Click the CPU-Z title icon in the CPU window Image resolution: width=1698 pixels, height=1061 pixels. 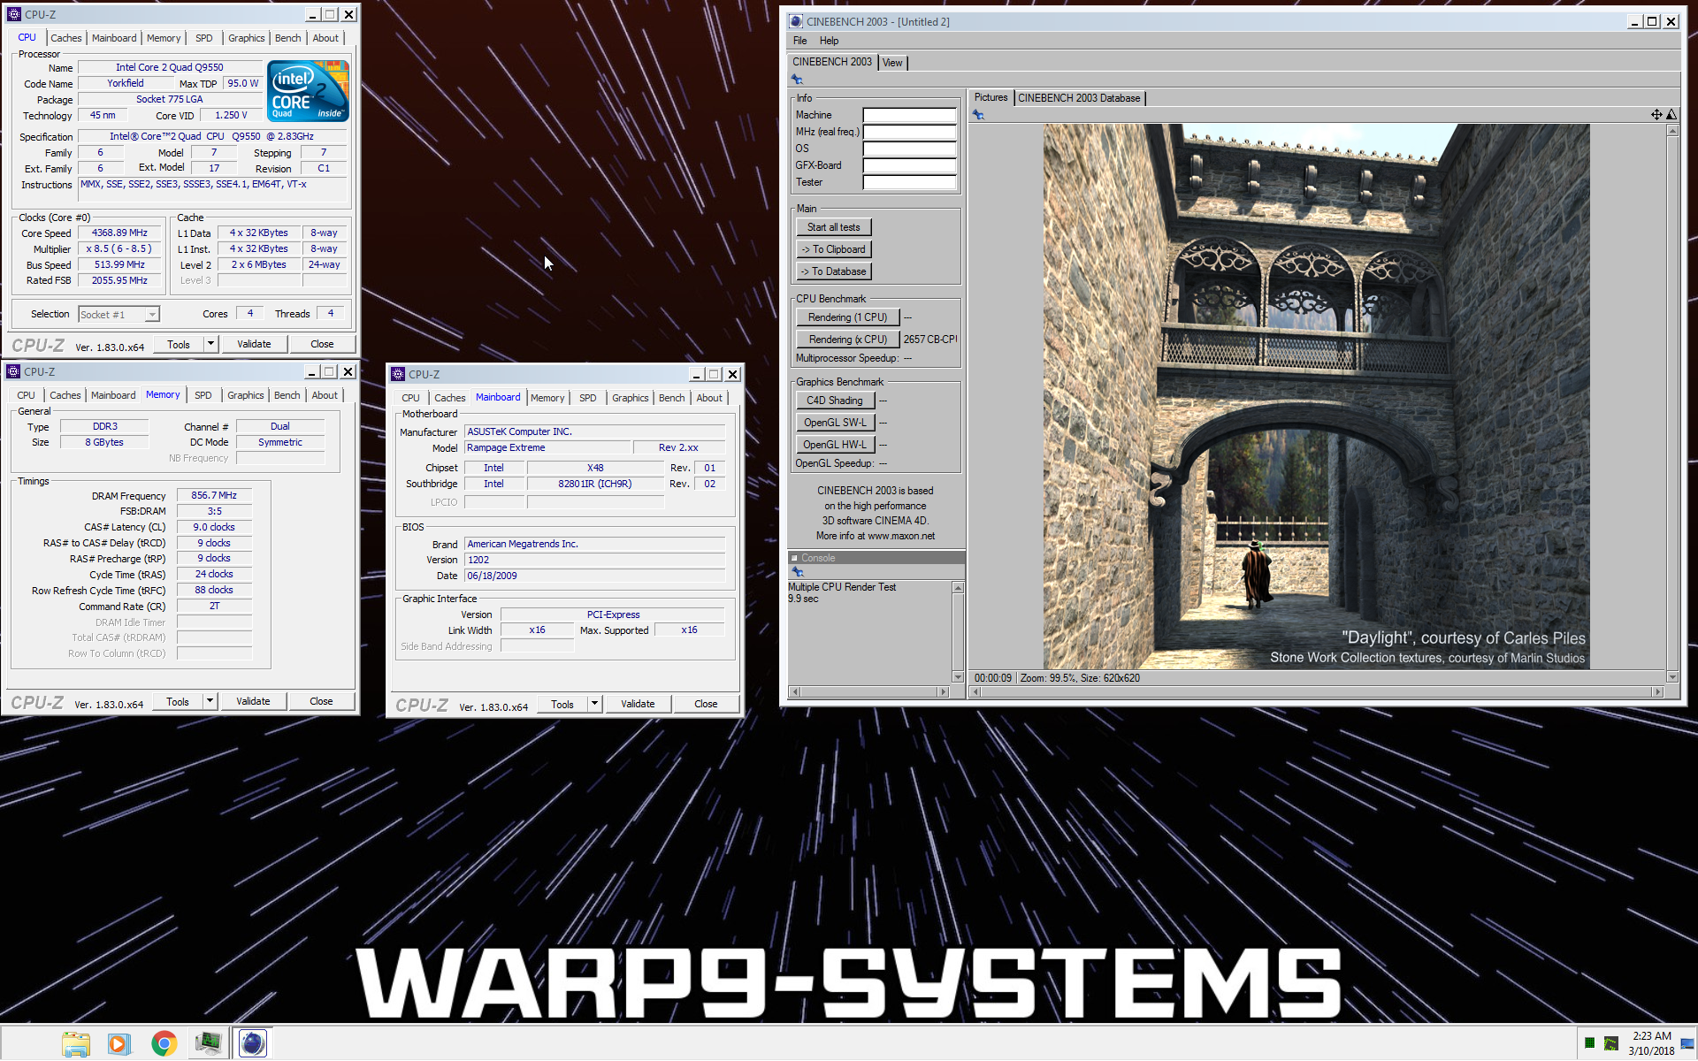pyautogui.click(x=14, y=14)
